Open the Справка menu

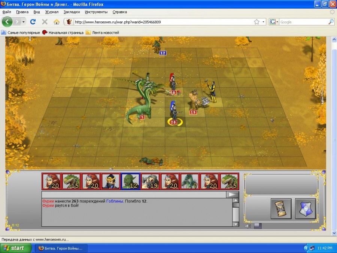[x=120, y=12]
